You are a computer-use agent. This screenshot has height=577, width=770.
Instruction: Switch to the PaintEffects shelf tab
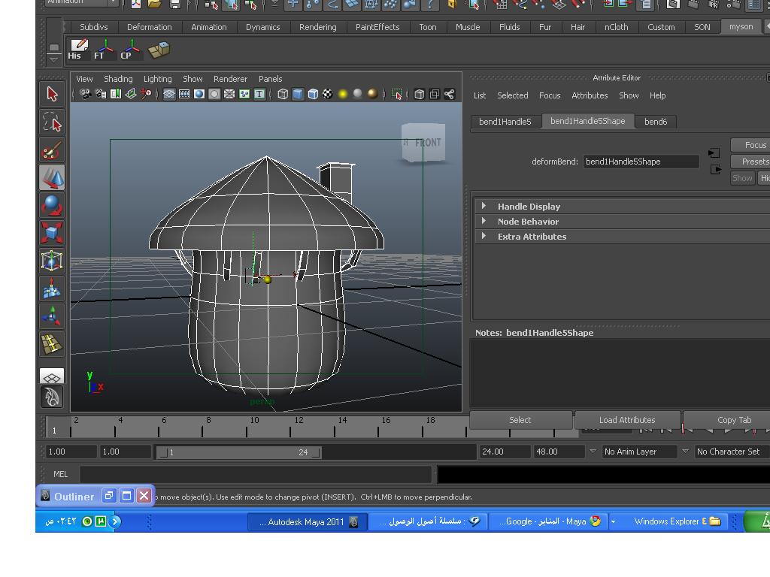[x=377, y=27]
